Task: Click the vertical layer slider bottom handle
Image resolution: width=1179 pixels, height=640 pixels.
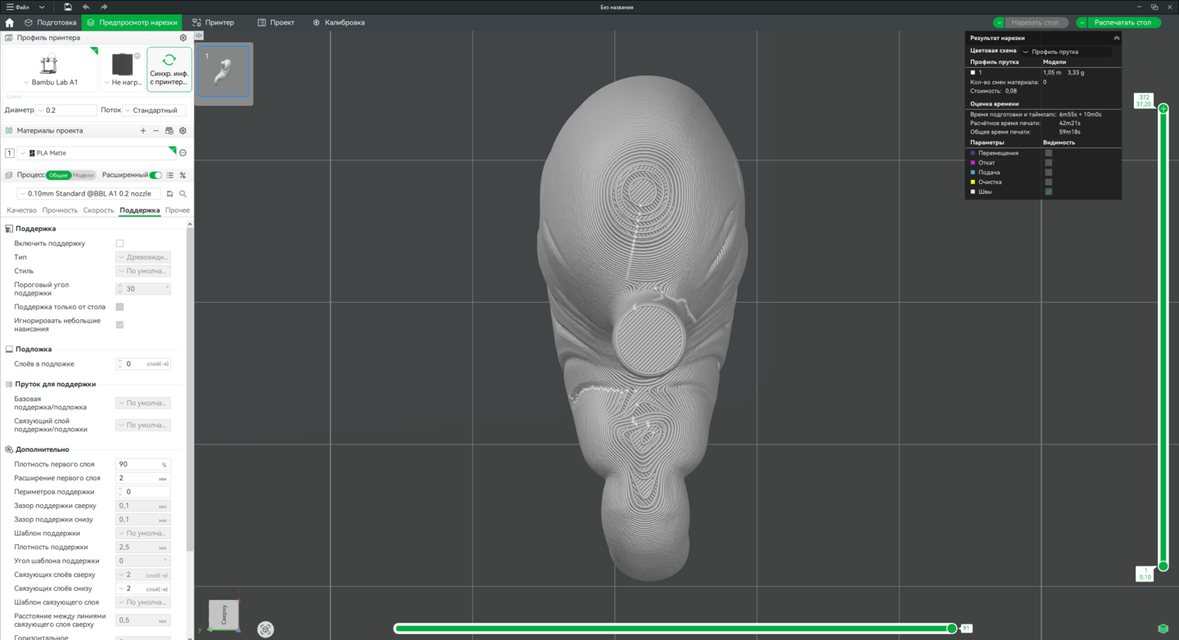Action: pyautogui.click(x=1163, y=566)
